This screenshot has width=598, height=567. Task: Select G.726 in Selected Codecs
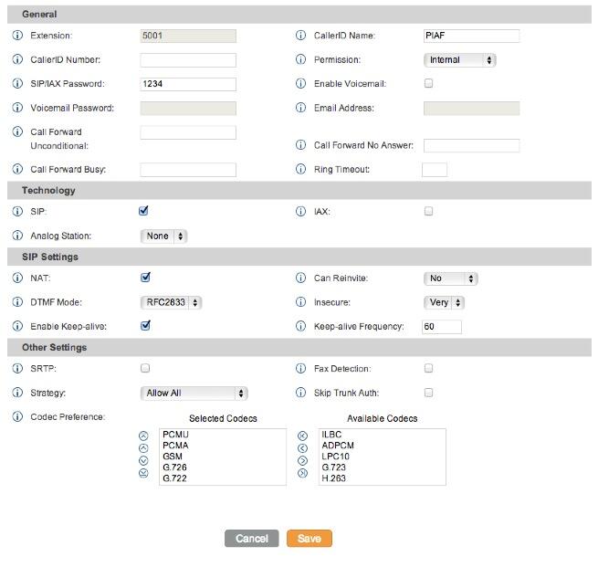174,467
